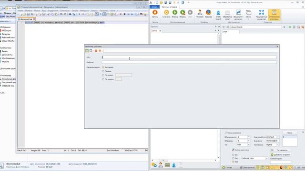Open the document number dropdown
This screenshot has width=305, height=171.
[x=248, y=137]
